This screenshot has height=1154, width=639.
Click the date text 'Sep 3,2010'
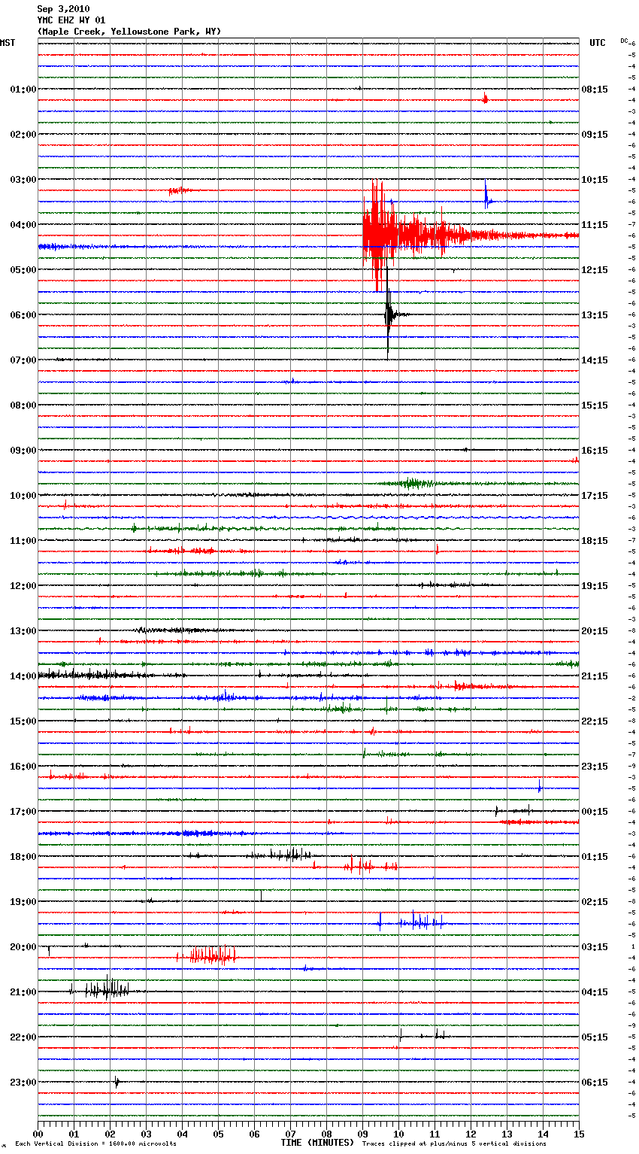pos(63,9)
